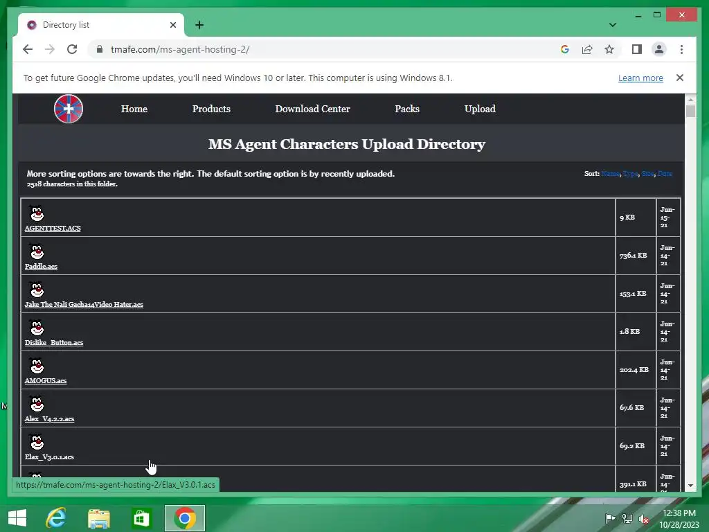
Task: Sort the directory by Type
Action: pyautogui.click(x=630, y=174)
